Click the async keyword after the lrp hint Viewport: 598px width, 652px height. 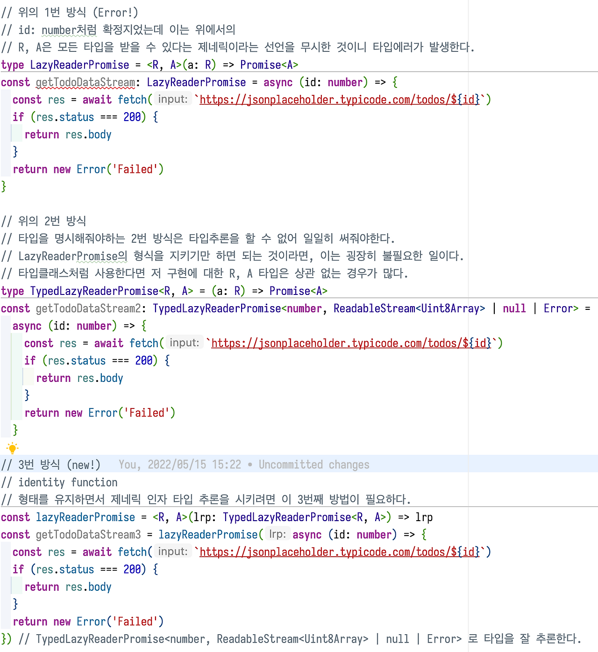pyautogui.click(x=307, y=535)
